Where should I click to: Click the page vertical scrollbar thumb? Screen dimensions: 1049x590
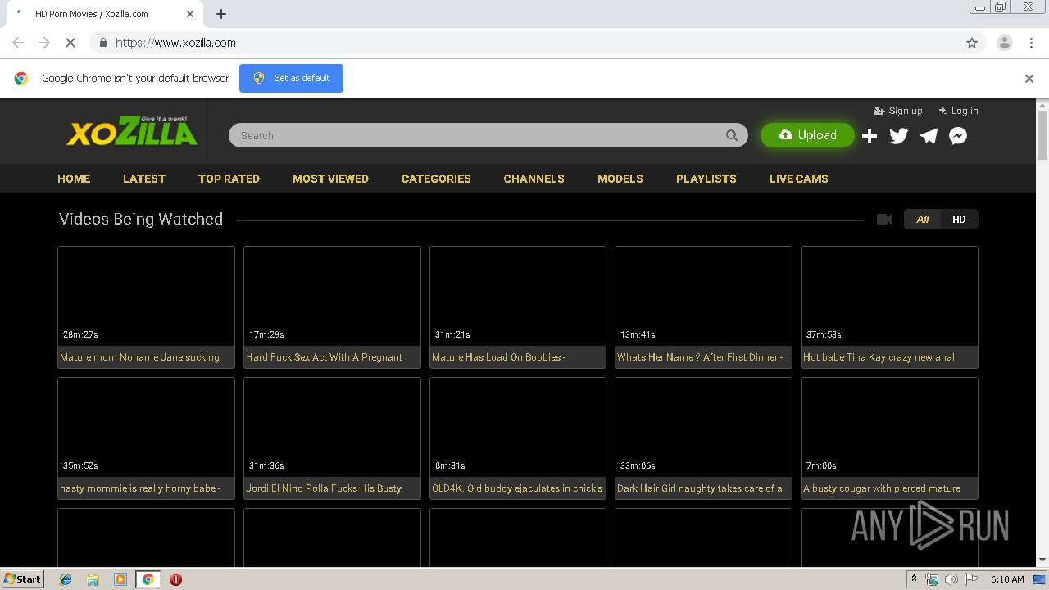click(1042, 136)
